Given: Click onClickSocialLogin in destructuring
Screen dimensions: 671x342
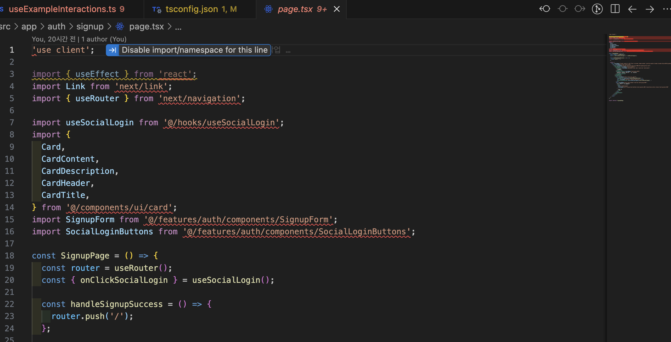Looking at the screenshot, I should pos(124,280).
